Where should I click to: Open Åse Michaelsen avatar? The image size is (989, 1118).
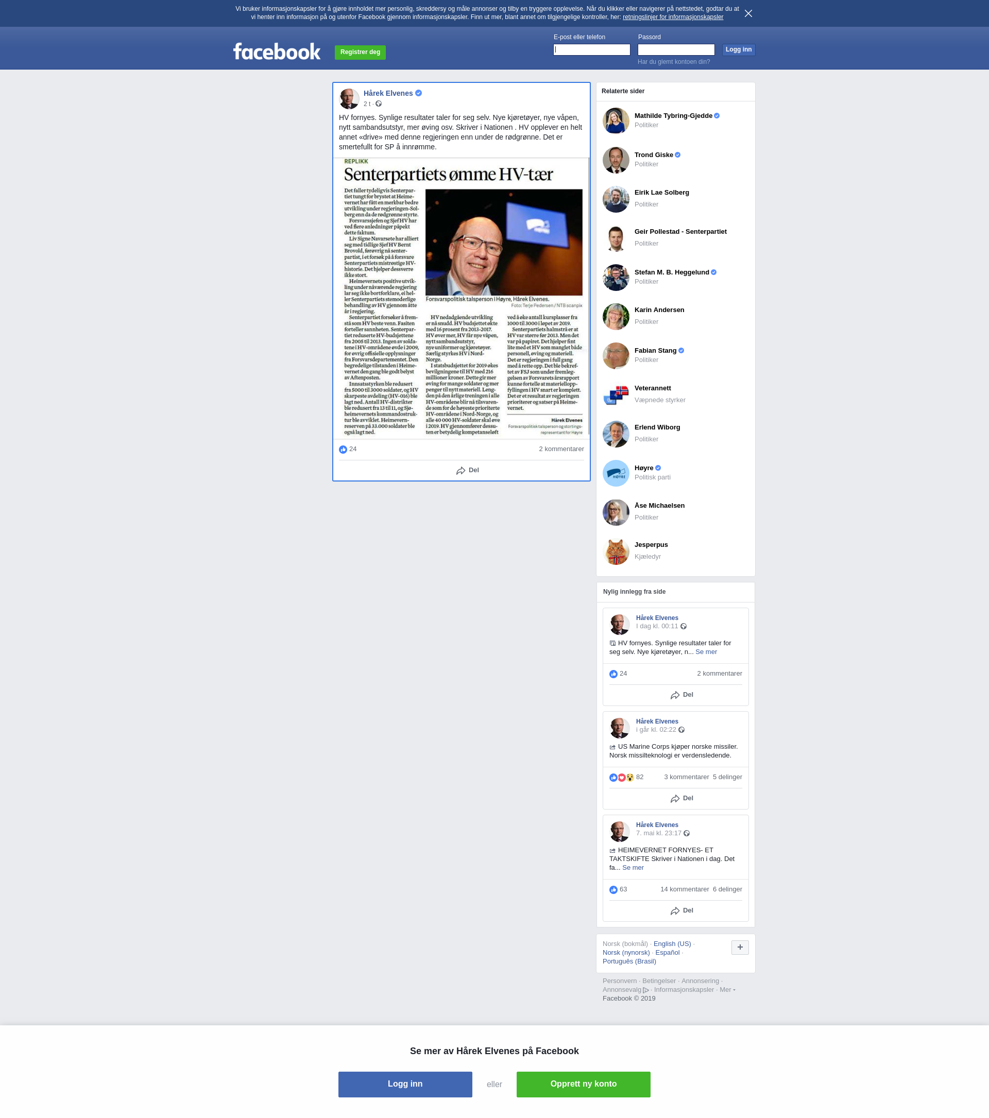(616, 512)
